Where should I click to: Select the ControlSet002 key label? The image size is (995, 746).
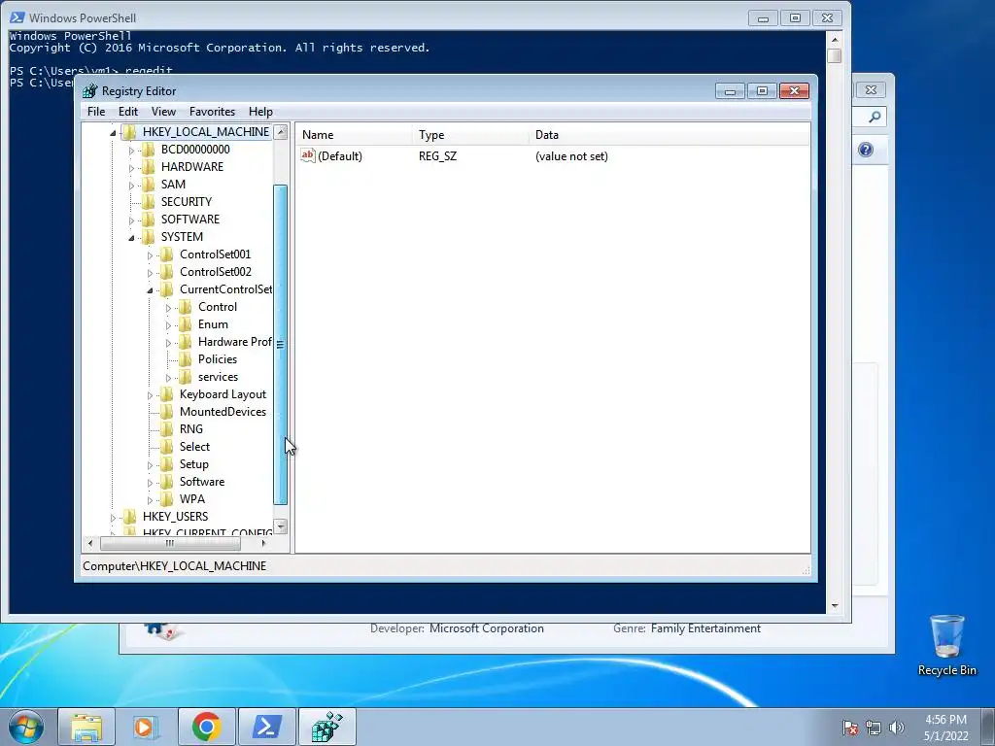coord(215,272)
